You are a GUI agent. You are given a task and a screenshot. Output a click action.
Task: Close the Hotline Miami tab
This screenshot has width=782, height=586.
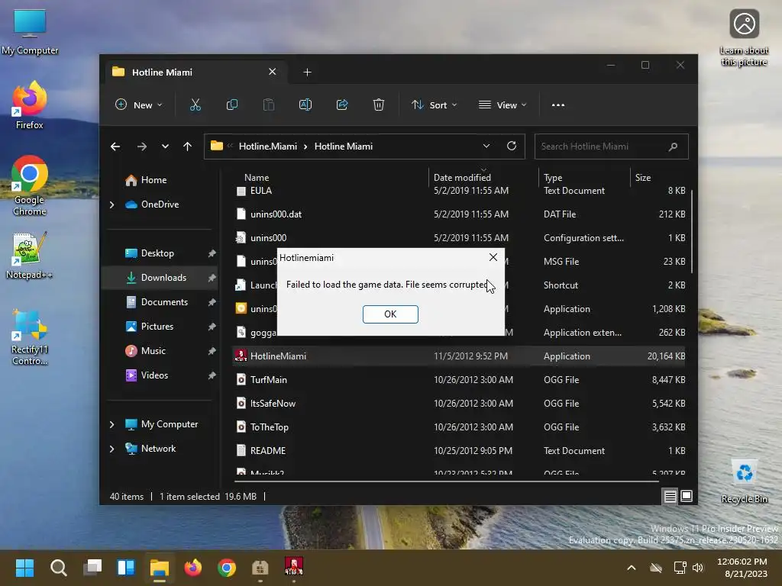click(x=273, y=72)
